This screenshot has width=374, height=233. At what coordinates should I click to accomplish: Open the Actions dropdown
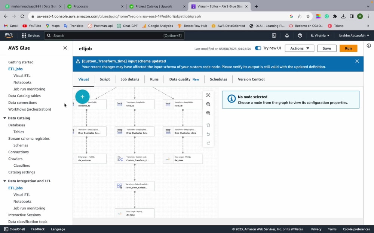coord(299,48)
